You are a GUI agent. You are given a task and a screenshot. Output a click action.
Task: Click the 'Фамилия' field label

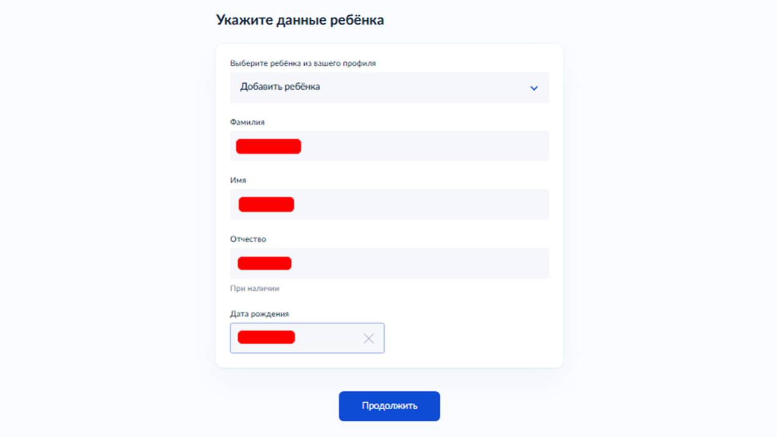click(247, 122)
